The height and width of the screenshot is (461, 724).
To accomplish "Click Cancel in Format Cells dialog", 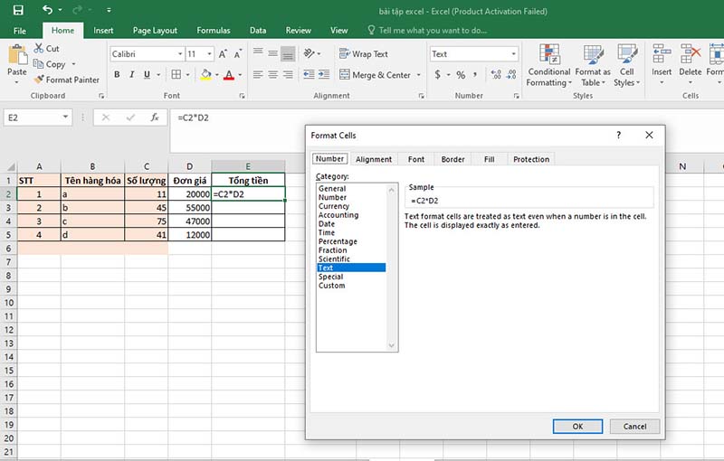I will [x=635, y=427].
